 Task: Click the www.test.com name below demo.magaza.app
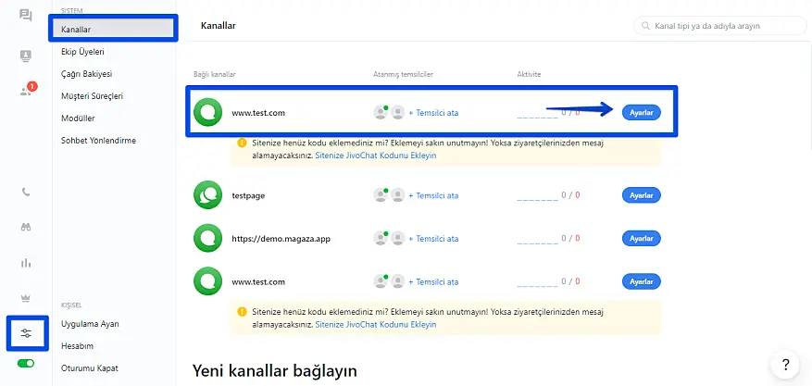[258, 282]
